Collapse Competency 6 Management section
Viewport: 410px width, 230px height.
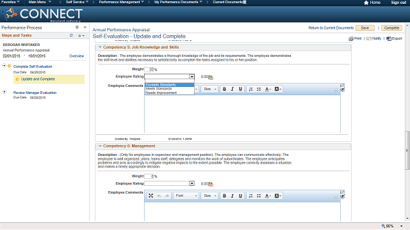(100, 146)
